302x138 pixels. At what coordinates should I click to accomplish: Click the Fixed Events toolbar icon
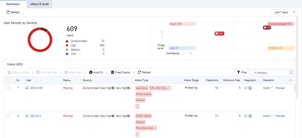tap(113, 72)
